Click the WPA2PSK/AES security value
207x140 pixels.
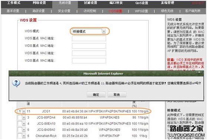tap(109, 130)
